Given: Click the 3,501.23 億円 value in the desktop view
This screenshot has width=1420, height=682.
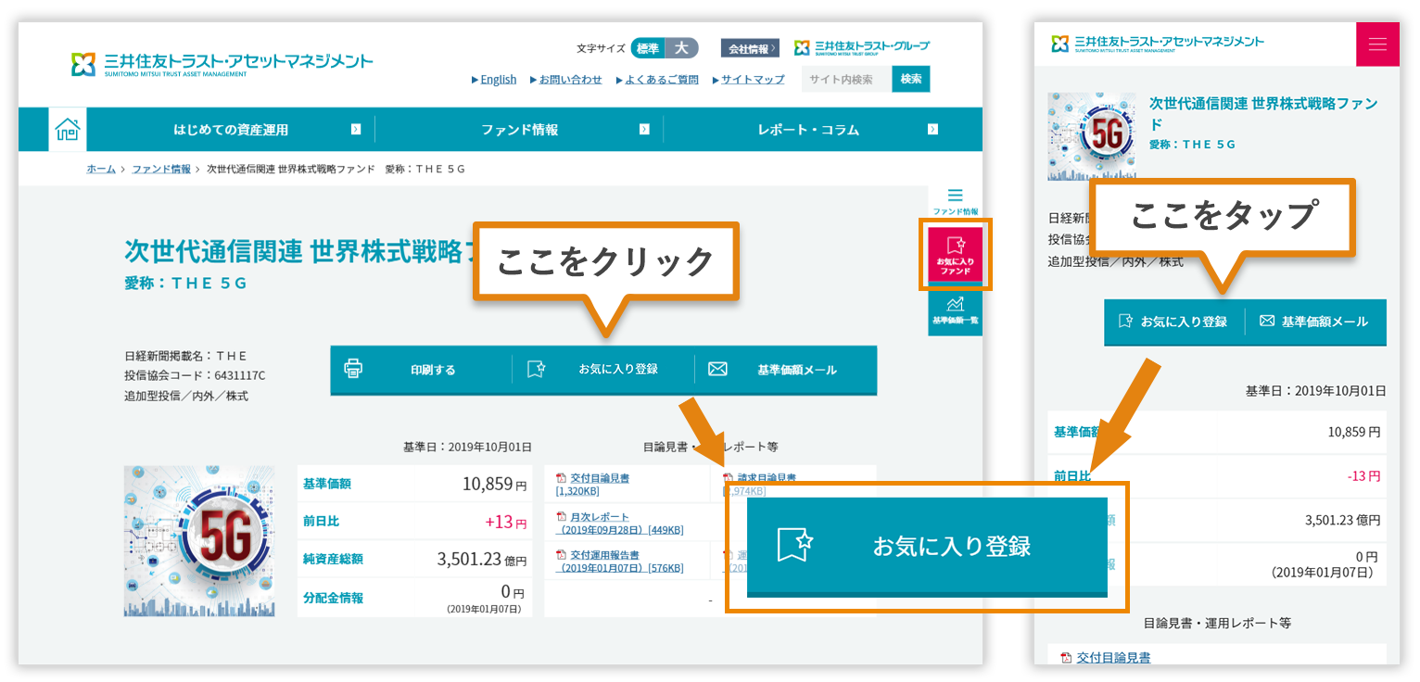Looking at the screenshot, I should tap(482, 560).
